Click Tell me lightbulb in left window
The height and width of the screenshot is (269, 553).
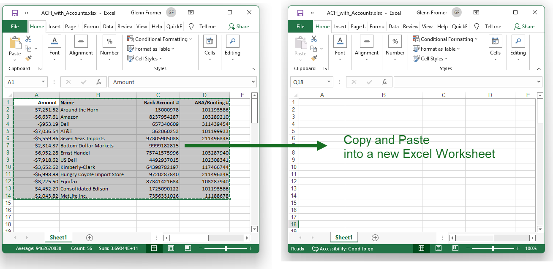(x=191, y=26)
